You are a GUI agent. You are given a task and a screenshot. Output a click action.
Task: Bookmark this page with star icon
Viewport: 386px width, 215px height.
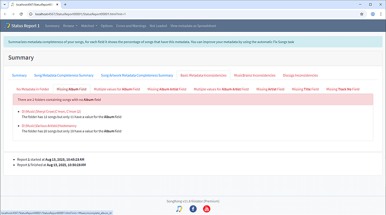click(361, 14)
